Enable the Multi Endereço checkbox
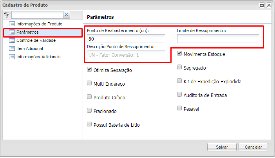 point(90,84)
